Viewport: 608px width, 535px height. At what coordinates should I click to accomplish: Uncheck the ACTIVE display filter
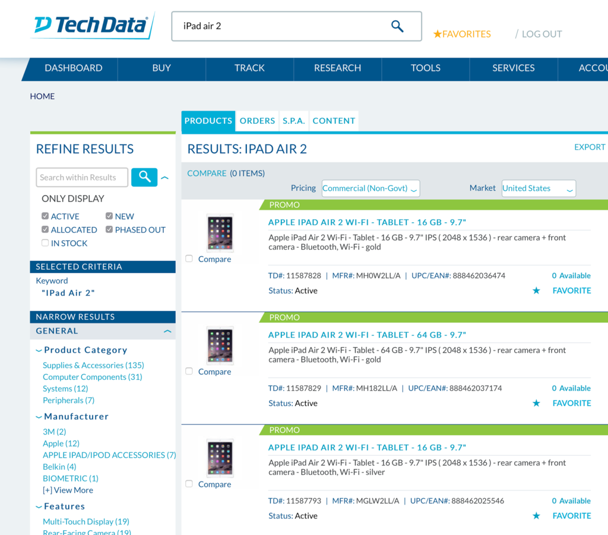click(45, 216)
